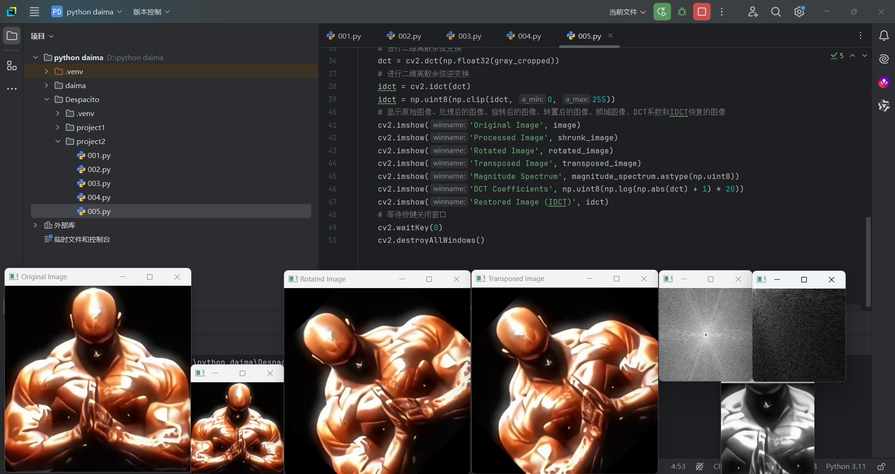Click the 4:53 cursor position indicator
Viewport: 895px width, 474px height.
[x=678, y=467]
